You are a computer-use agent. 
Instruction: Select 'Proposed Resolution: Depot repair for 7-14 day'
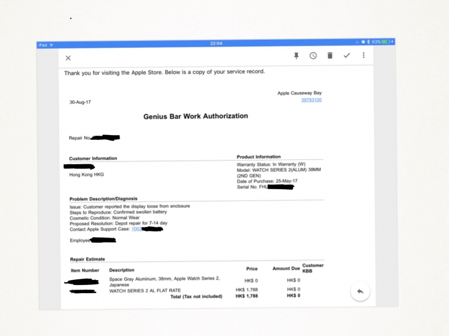[x=118, y=223]
